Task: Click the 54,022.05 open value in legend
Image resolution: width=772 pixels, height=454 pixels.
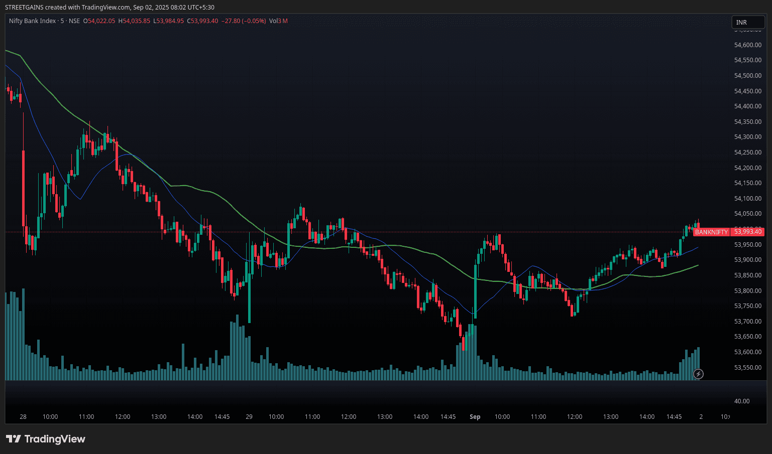Action: 101,21
